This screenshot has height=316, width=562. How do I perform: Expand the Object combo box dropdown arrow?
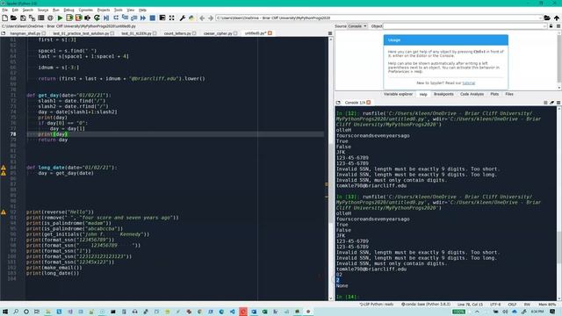tap(544, 26)
